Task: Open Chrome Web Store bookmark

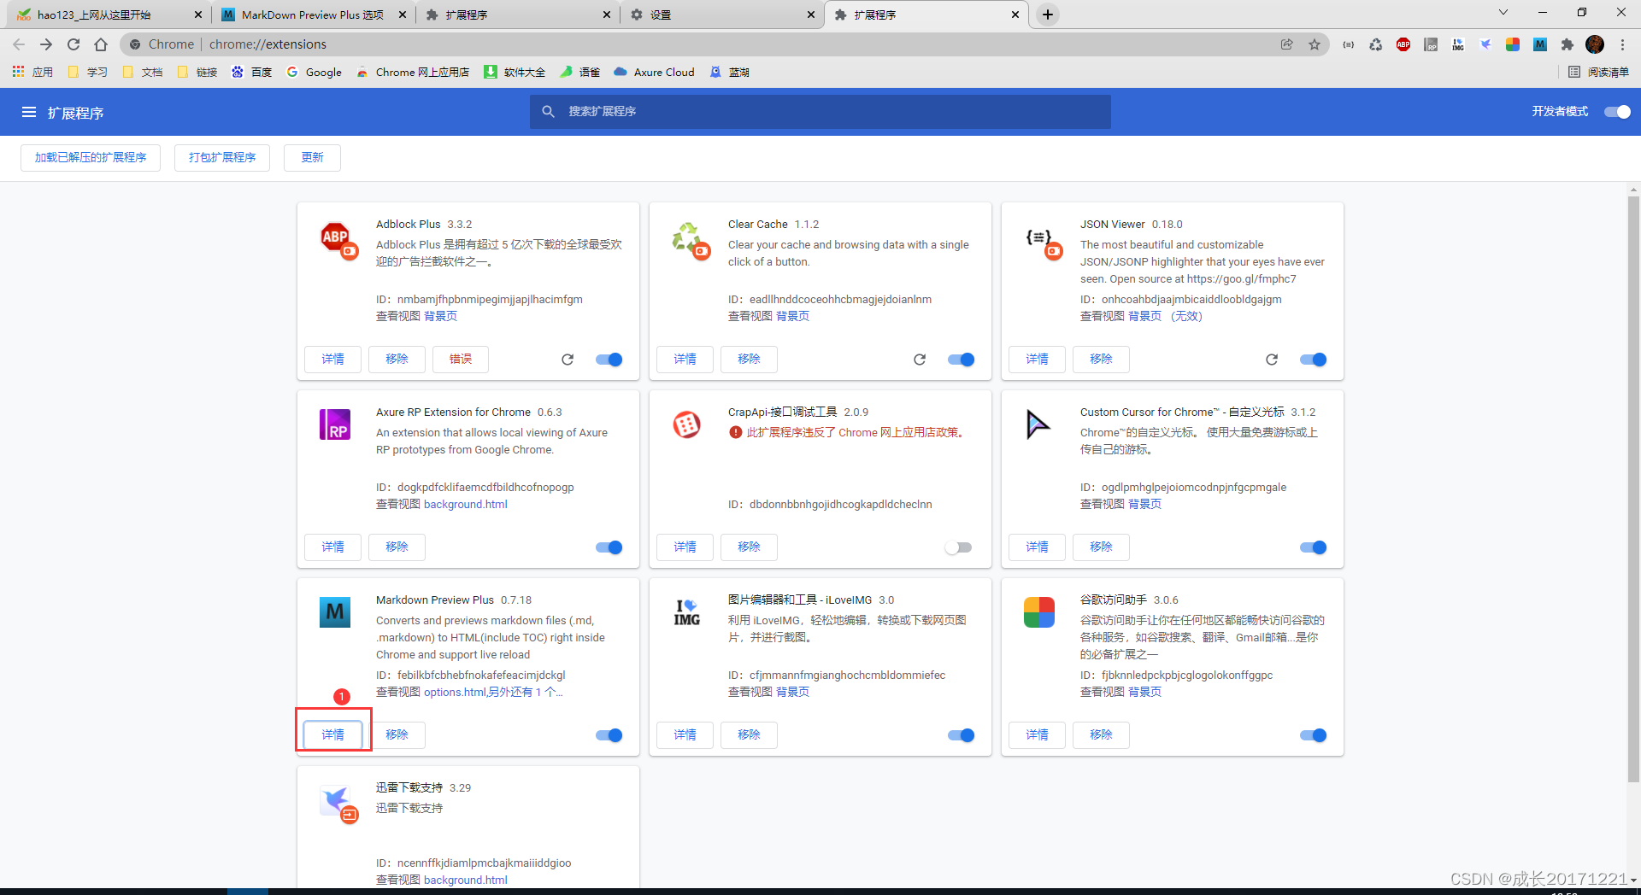Action: point(413,72)
